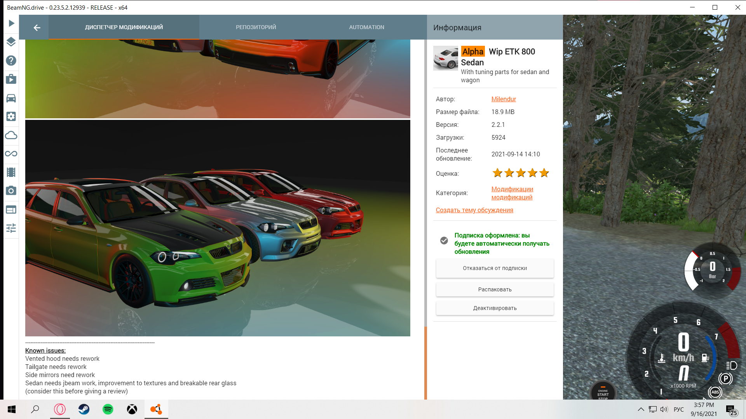Open Windows search from taskbar

(x=35, y=409)
